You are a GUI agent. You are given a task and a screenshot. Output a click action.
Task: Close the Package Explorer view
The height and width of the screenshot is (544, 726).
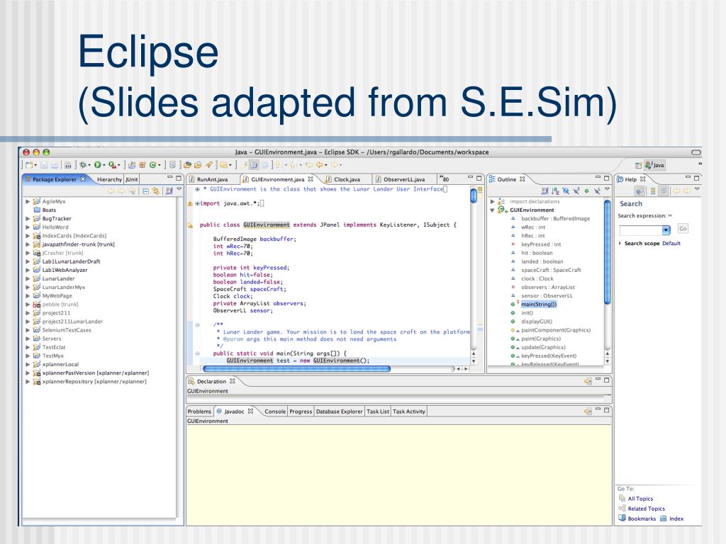[83, 179]
